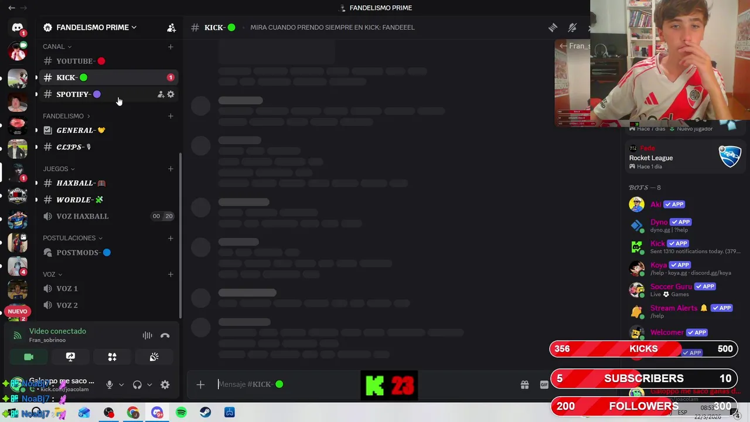Add a channel to the CANAL category
The image size is (750, 422).
pyautogui.click(x=171, y=46)
